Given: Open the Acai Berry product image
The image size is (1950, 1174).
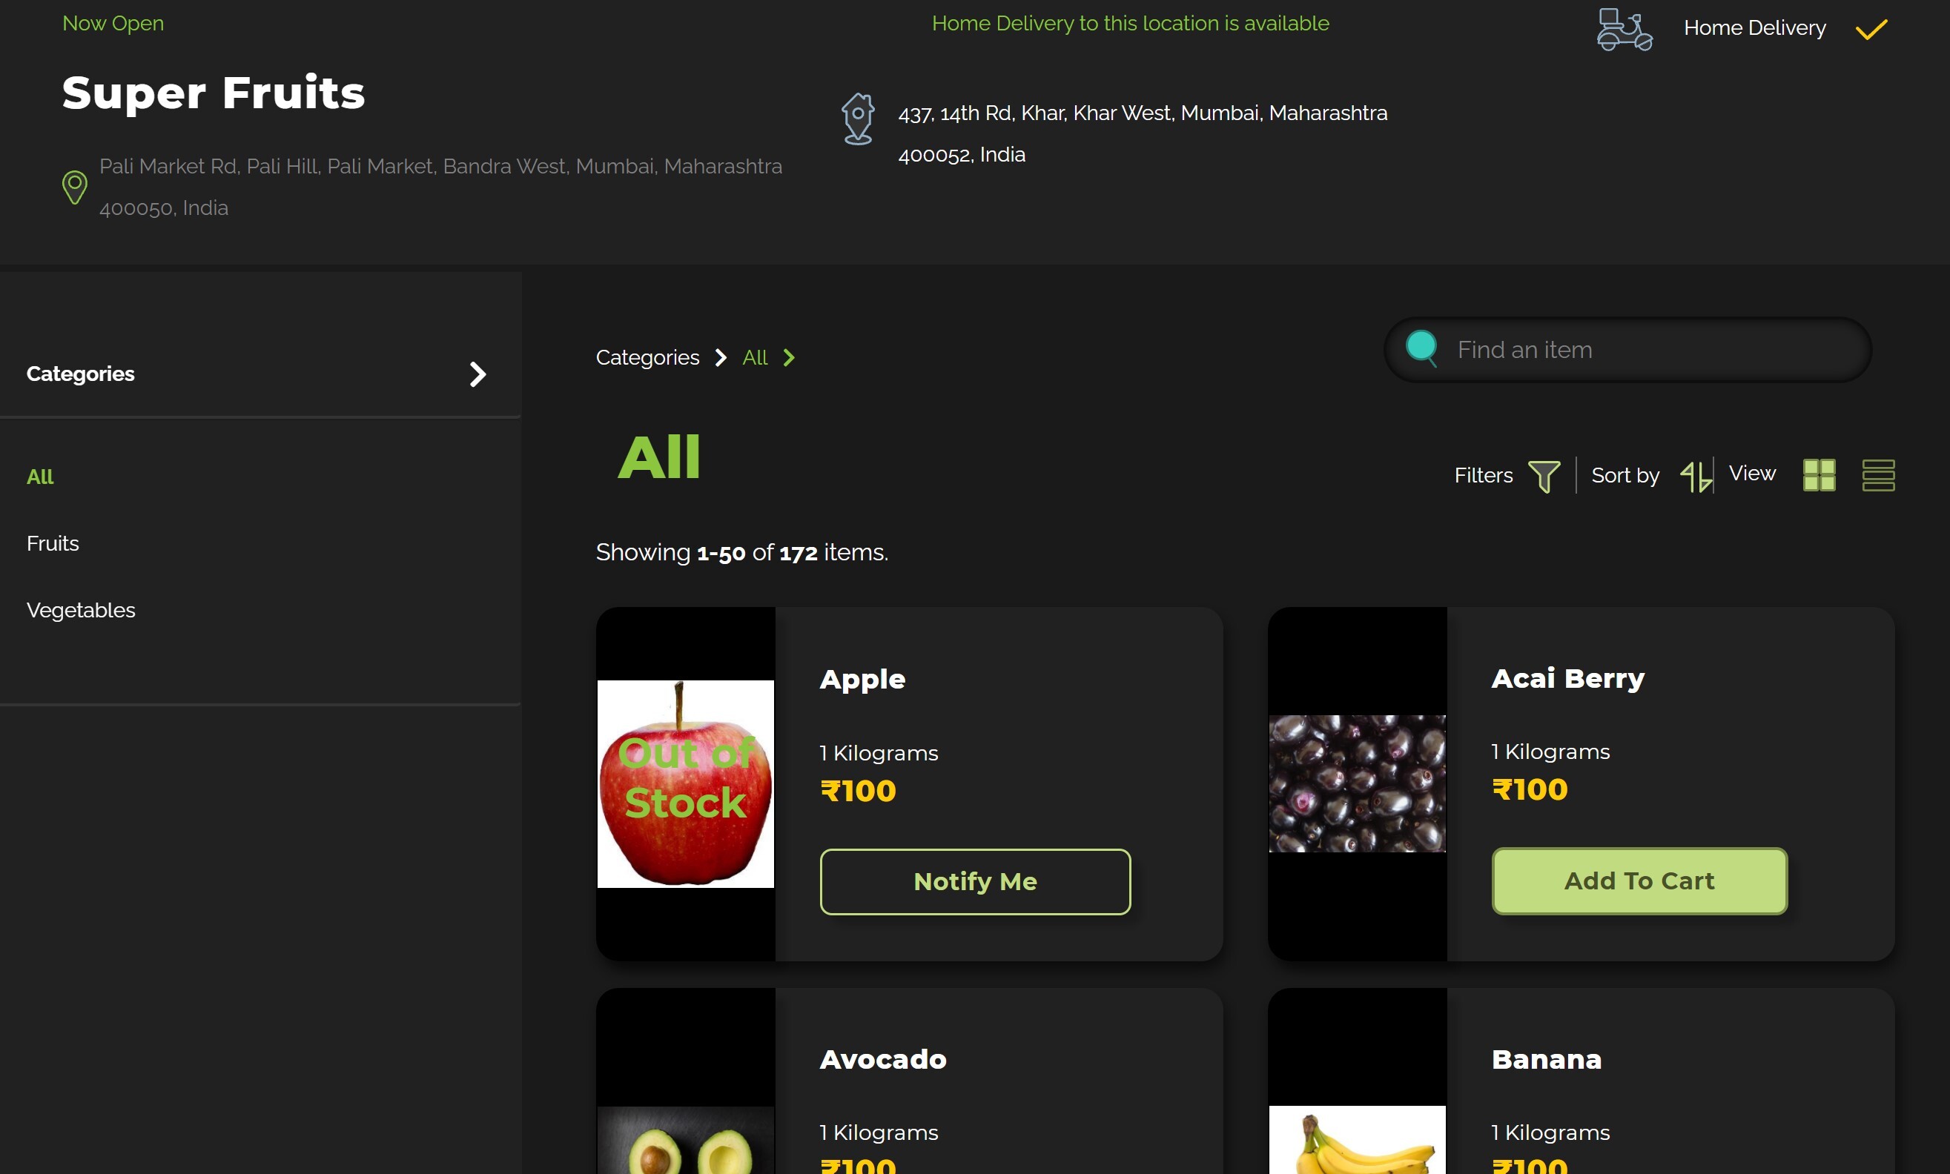Looking at the screenshot, I should coord(1356,784).
